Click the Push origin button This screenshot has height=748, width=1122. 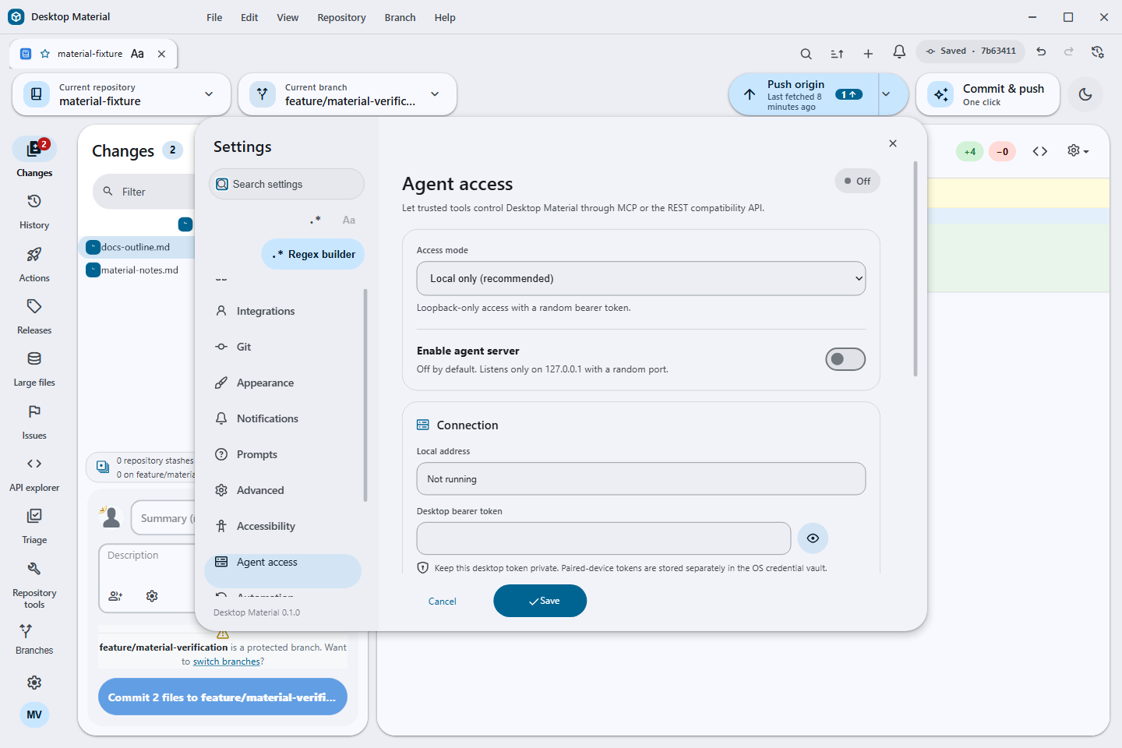[x=804, y=94]
